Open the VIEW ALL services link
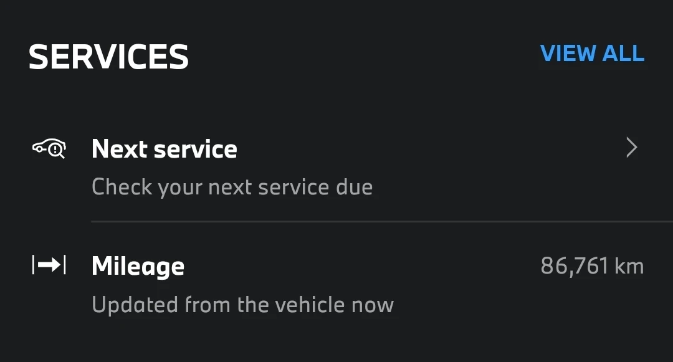 592,54
